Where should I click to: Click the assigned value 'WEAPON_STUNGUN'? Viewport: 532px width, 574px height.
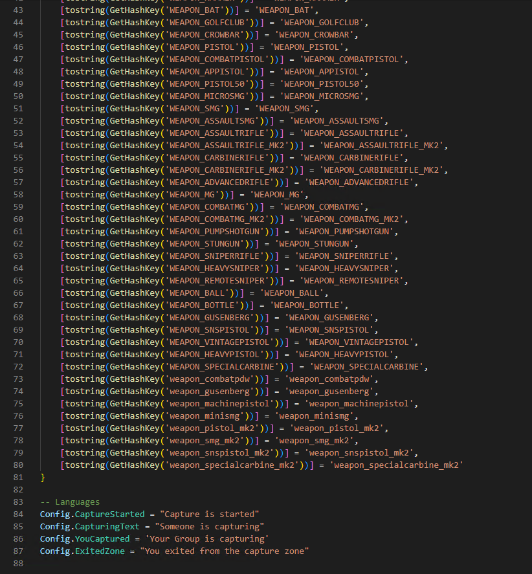314,244
